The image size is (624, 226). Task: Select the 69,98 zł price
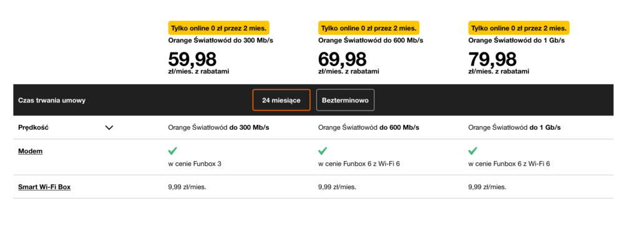pos(342,59)
